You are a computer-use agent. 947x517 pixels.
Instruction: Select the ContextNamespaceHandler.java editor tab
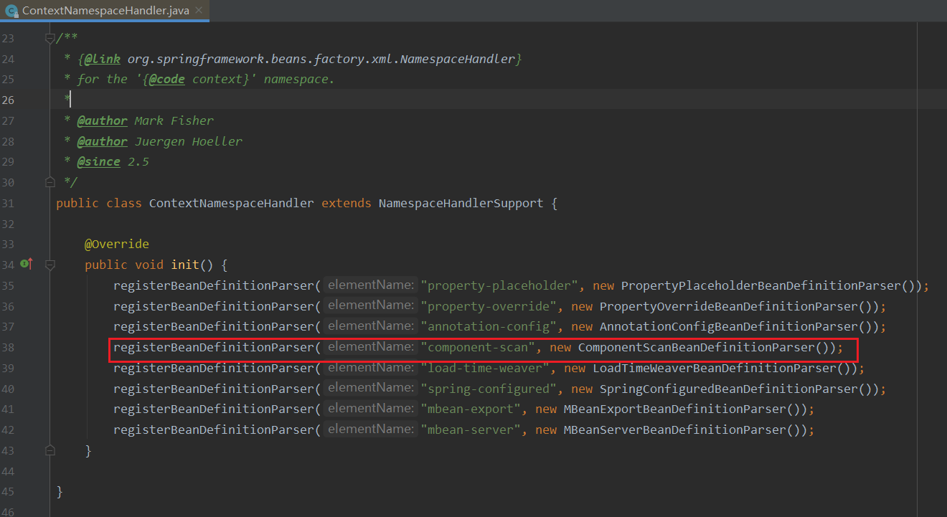coord(105,11)
